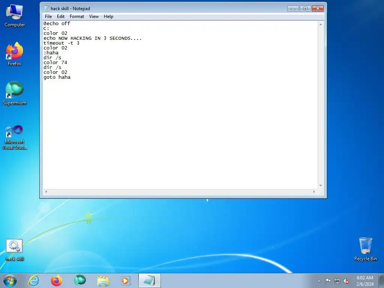Click the Show desktop strip
Screen dimensions: 384x288
pyautogui.click(x=381, y=280)
